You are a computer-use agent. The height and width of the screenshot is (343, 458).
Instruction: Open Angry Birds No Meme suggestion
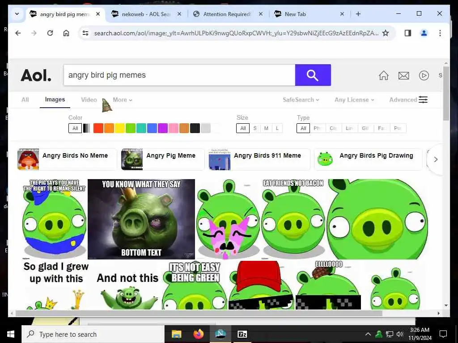(67, 159)
